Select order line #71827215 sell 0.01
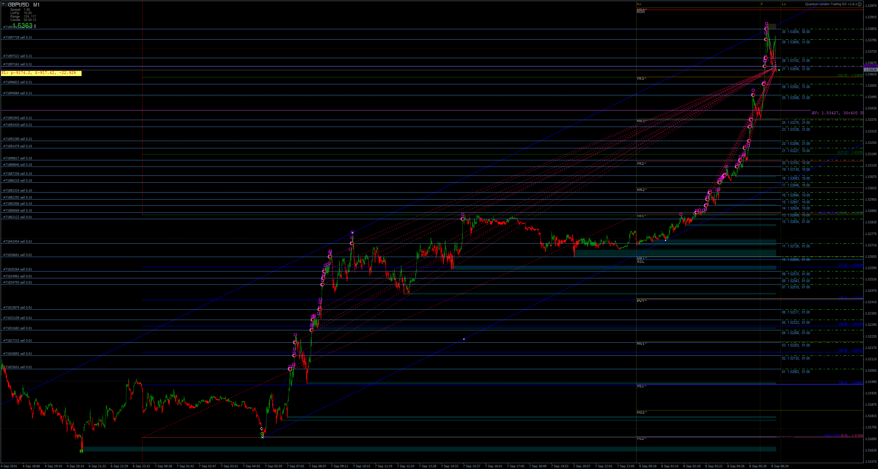 tap(18, 341)
